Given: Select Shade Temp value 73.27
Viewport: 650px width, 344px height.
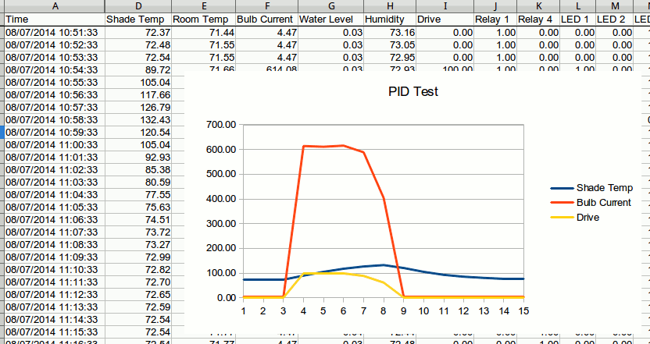Looking at the screenshot, I should (x=138, y=245).
